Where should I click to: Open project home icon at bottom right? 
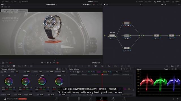173,99
